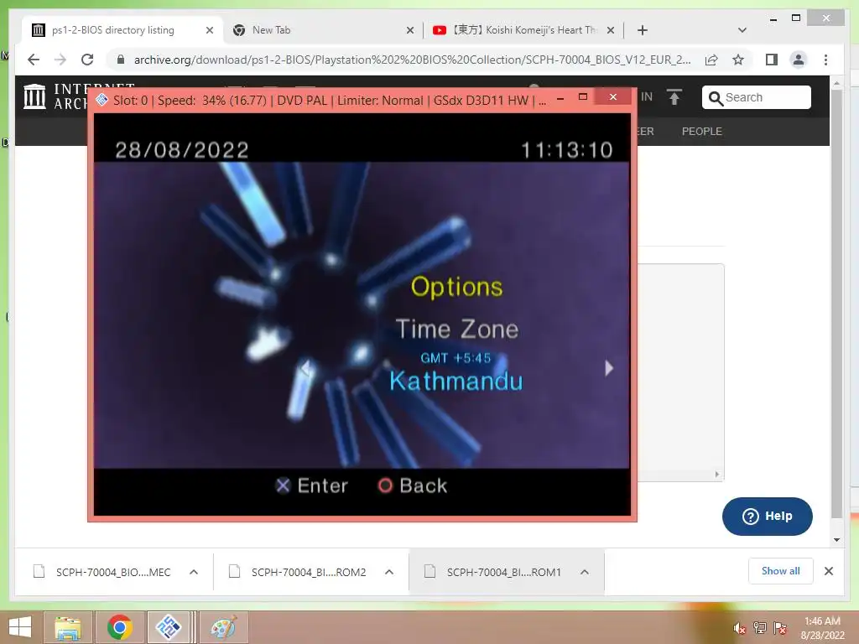Open Action Center flag icon
Image resolution: width=859 pixels, height=644 pixels.
[x=779, y=628]
